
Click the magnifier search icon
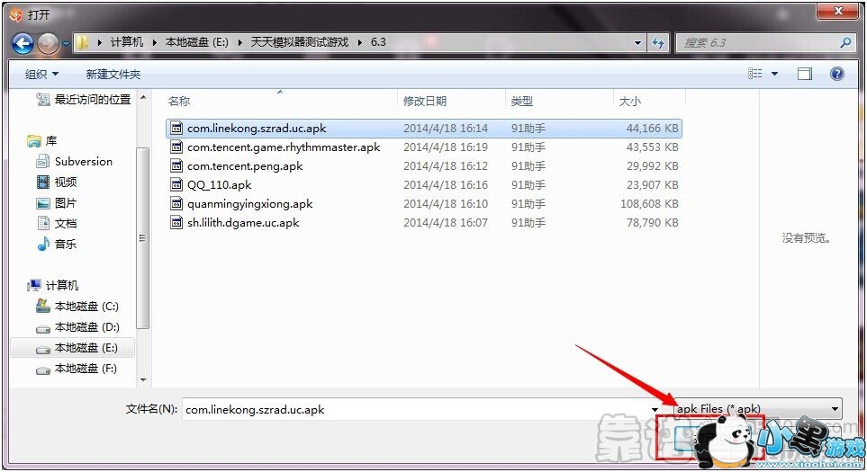pyautogui.click(x=844, y=42)
